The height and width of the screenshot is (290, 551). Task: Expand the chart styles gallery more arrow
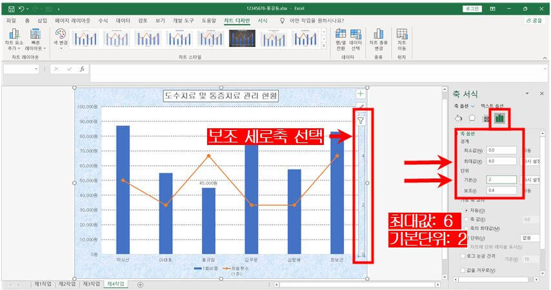point(324,46)
